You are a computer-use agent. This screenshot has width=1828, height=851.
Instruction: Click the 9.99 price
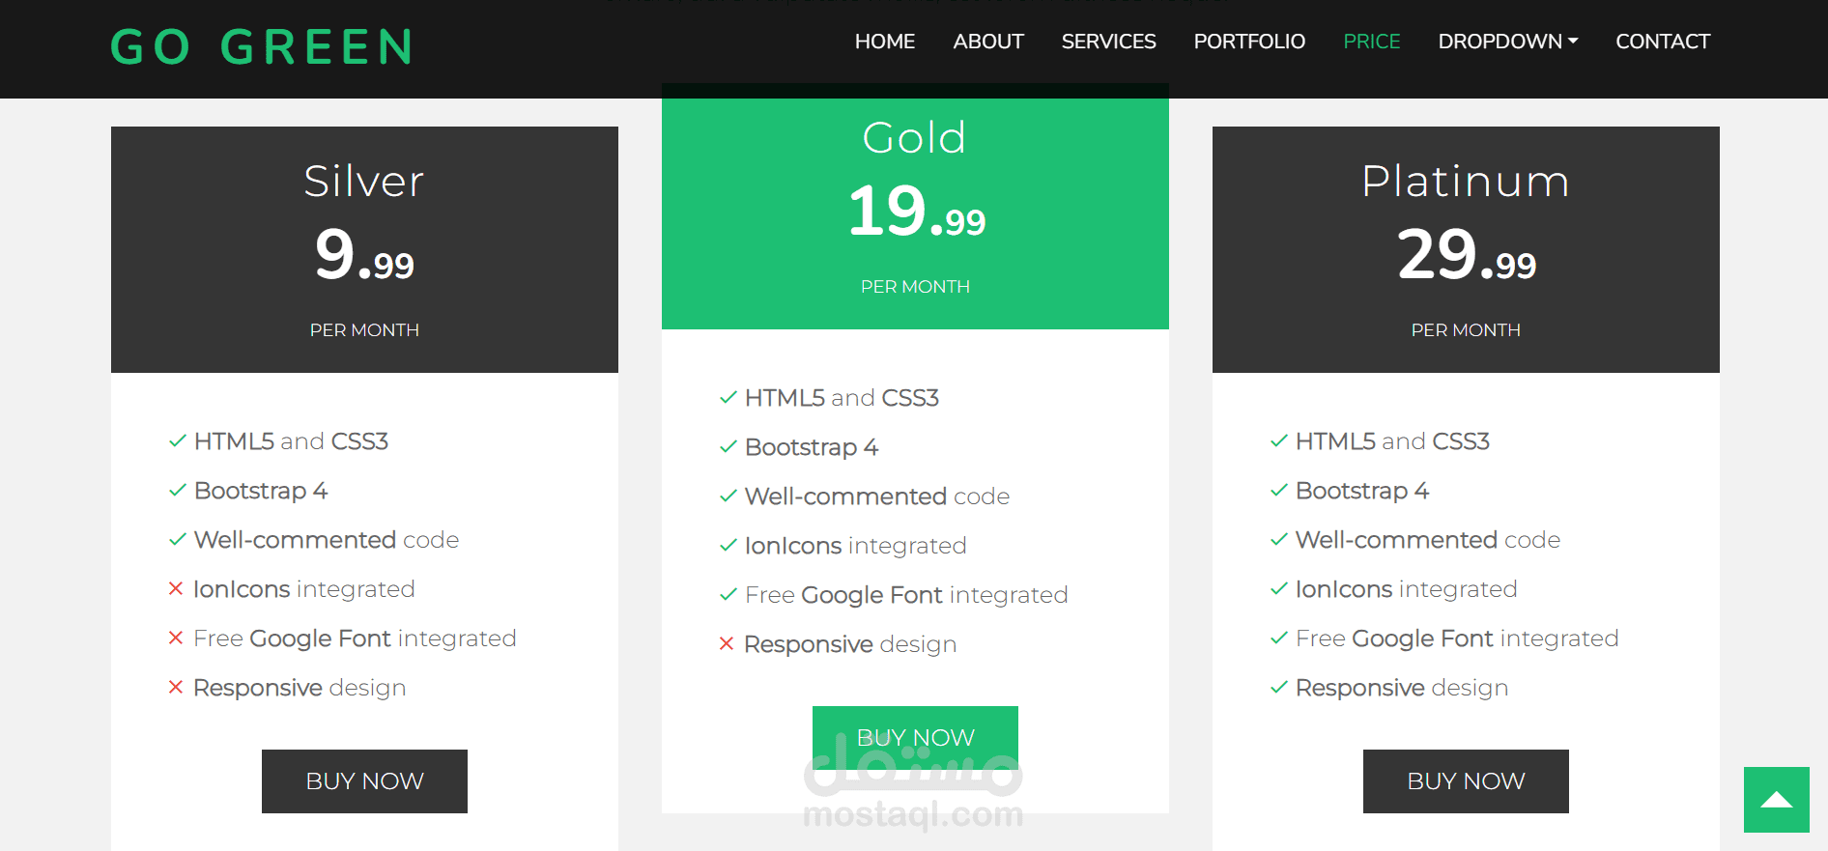[x=364, y=255]
